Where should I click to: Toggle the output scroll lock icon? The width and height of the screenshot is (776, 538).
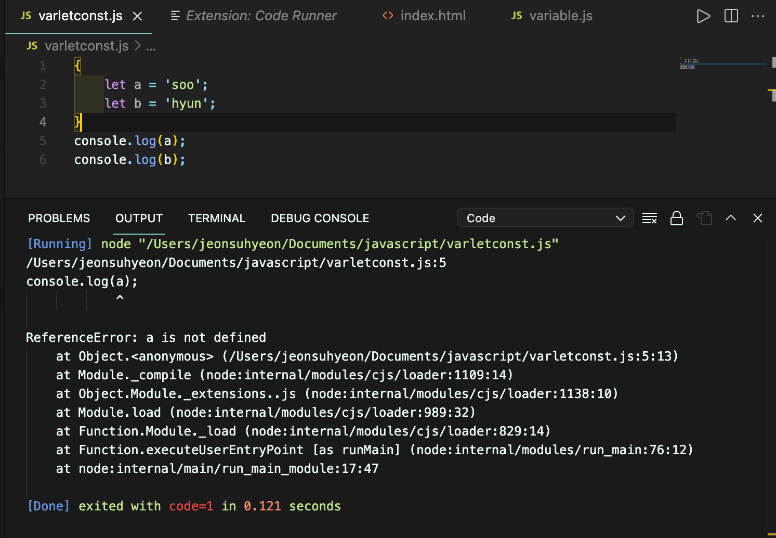point(677,218)
